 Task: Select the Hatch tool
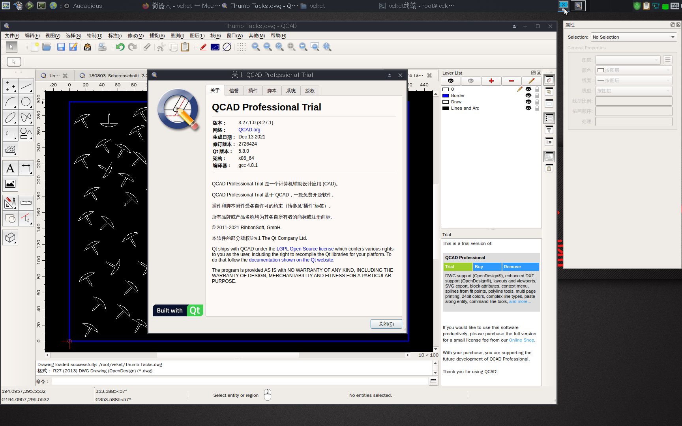pos(11,149)
